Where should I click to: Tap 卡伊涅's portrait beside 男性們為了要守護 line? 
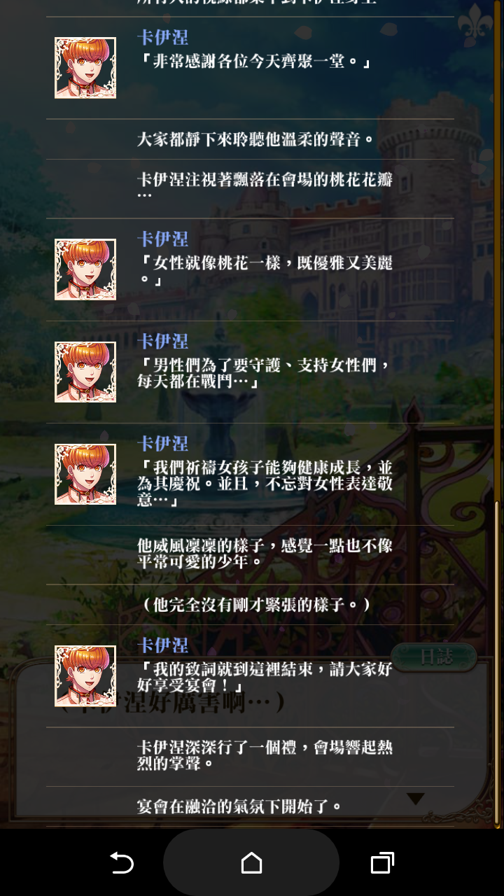click(85, 372)
